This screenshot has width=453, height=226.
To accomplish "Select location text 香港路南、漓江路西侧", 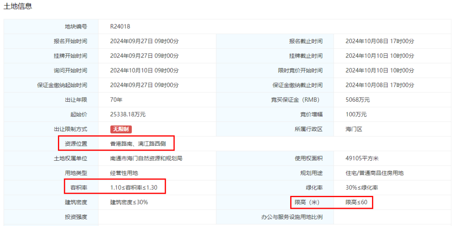I will pyautogui.click(x=138, y=144).
